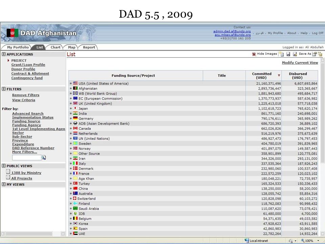Expand the Germany row
Viewport: 325px width, 244px height.
coord(71,119)
